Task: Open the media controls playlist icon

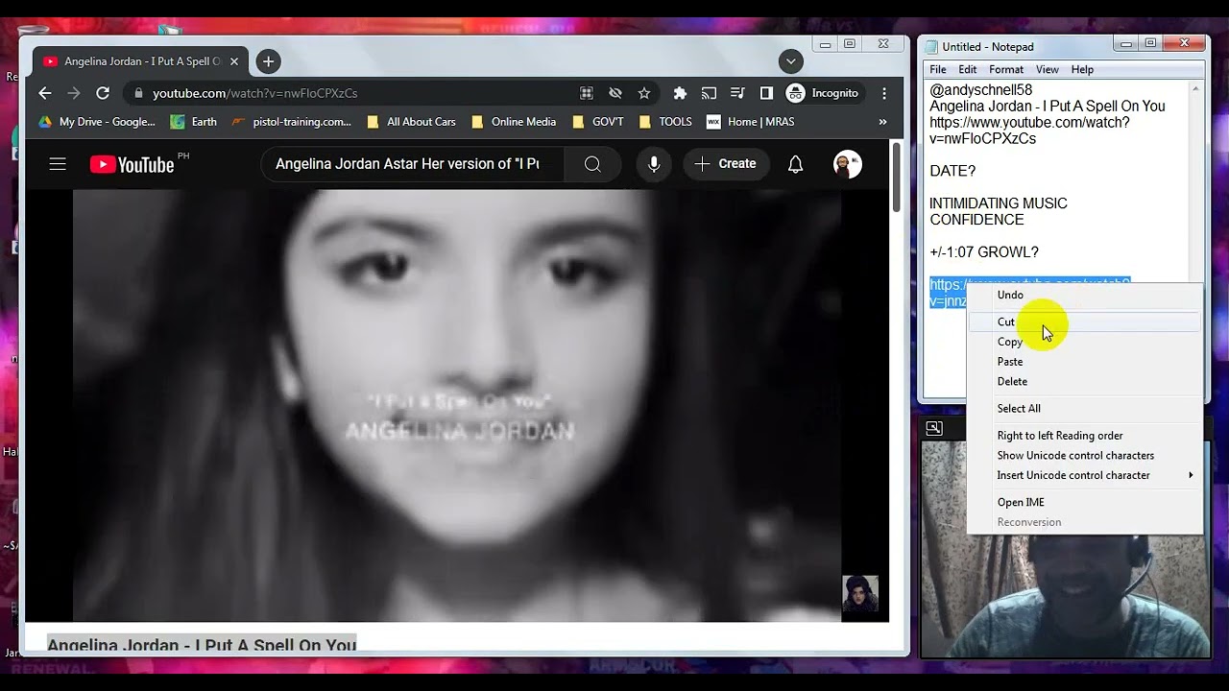Action: 737,93
